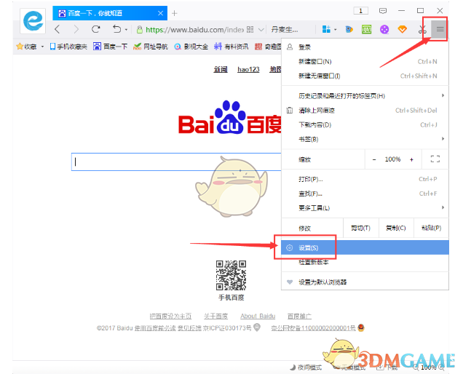The height and width of the screenshot is (374, 463).
Task: Expand 更多工具(L) submenu
Action: point(365,208)
